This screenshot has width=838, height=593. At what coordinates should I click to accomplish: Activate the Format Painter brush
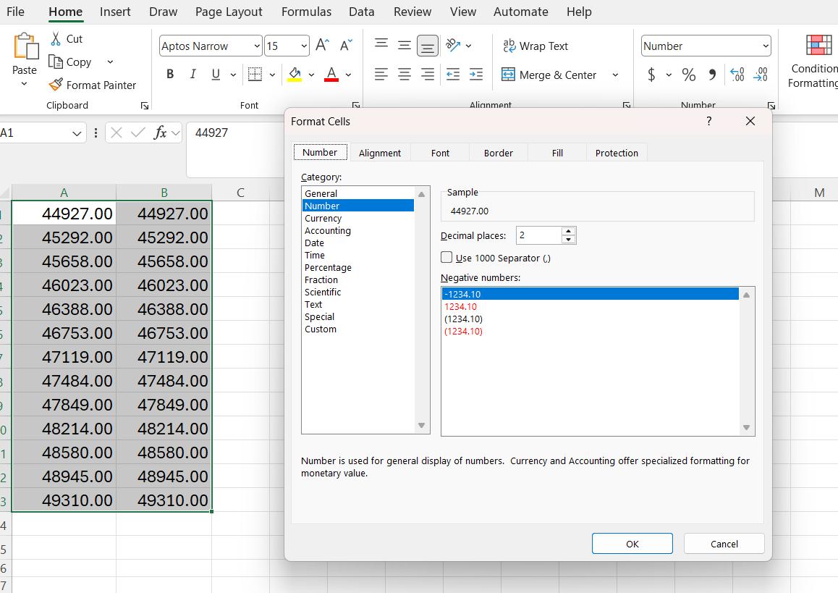click(55, 85)
